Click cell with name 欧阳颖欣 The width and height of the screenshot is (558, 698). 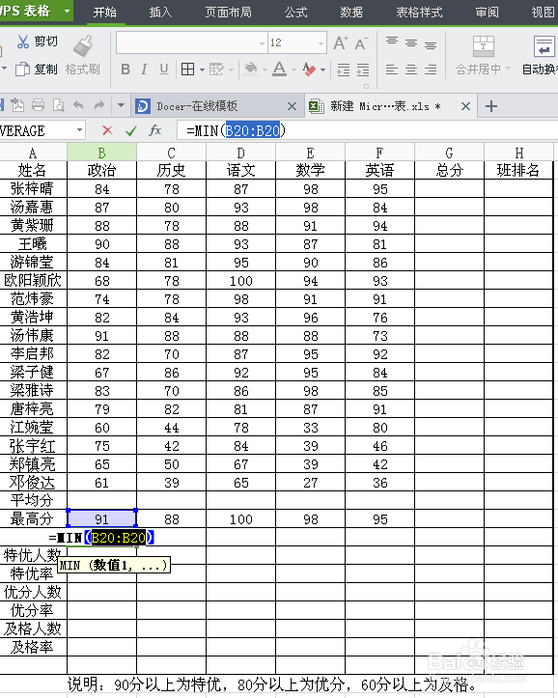pos(33,280)
